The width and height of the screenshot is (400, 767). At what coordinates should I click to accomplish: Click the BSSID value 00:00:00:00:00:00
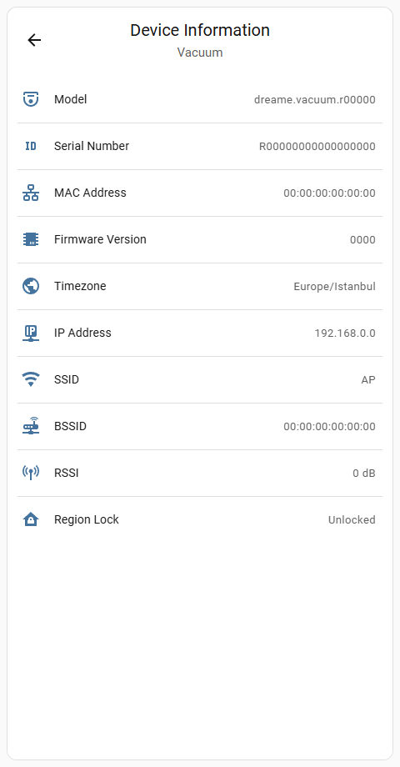(x=330, y=427)
